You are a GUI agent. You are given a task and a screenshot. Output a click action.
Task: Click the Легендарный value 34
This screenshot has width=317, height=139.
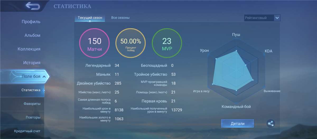click(x=117, y=65)
